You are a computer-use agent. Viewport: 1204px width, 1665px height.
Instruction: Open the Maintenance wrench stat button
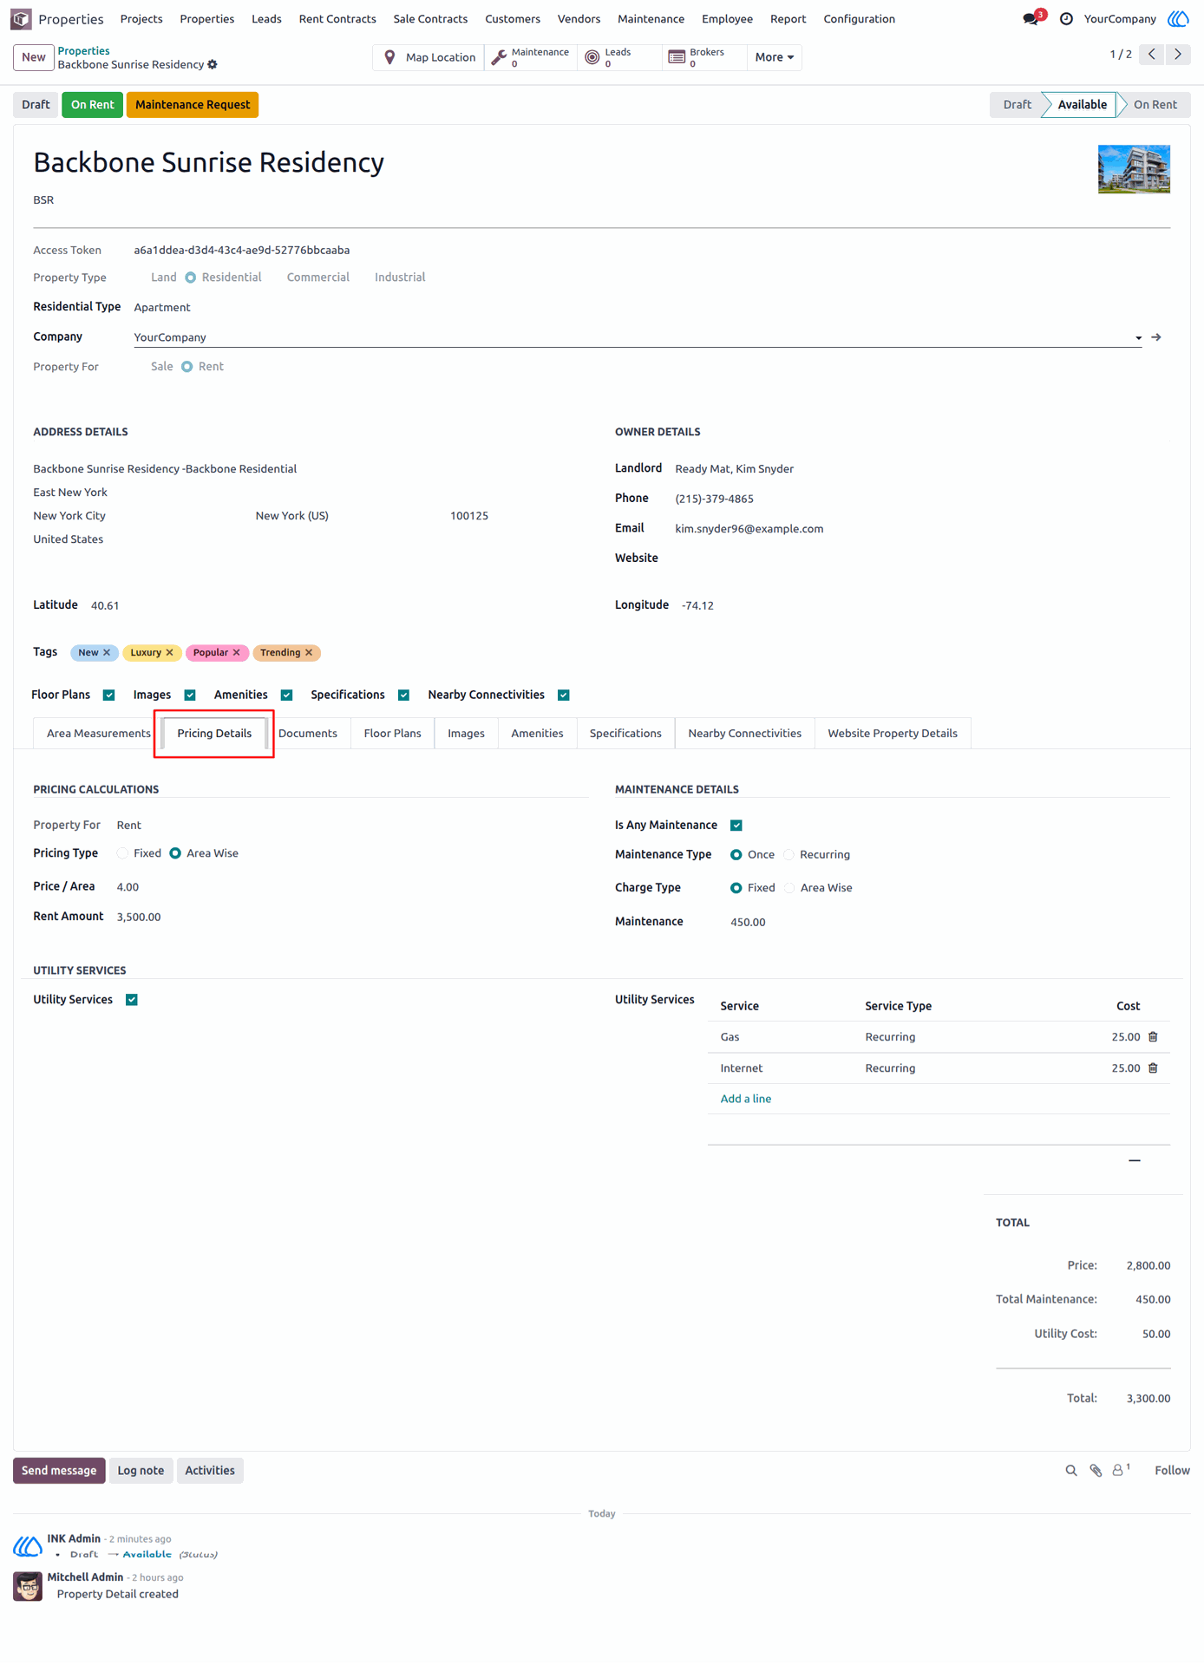pos(531,57)
